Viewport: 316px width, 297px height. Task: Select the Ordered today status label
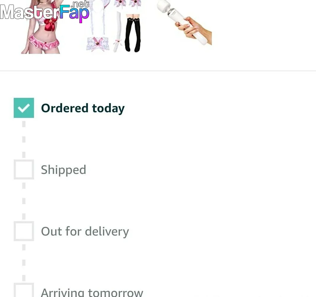[x=83, y=108]
